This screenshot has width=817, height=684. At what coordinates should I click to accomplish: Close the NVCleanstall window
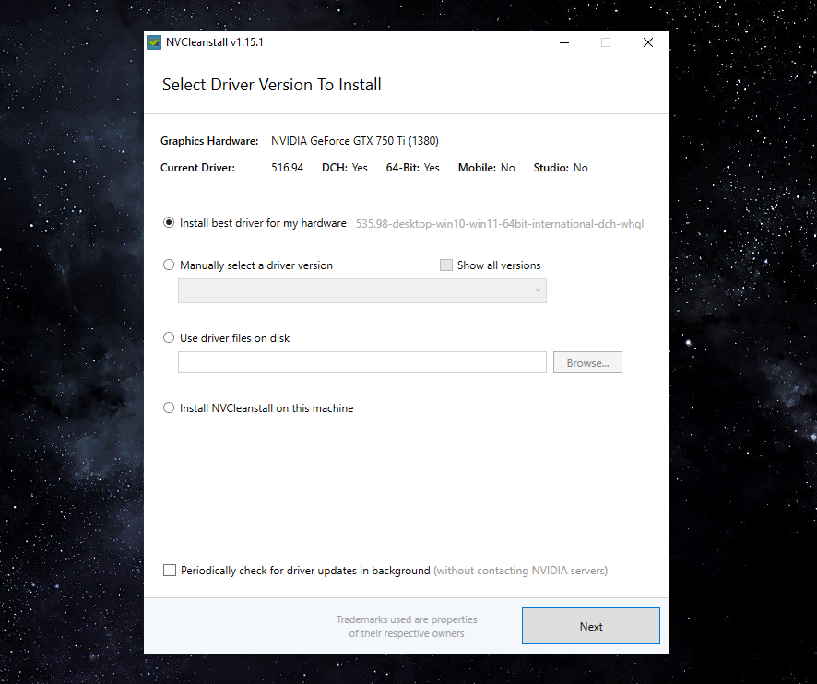coord(648,42)
